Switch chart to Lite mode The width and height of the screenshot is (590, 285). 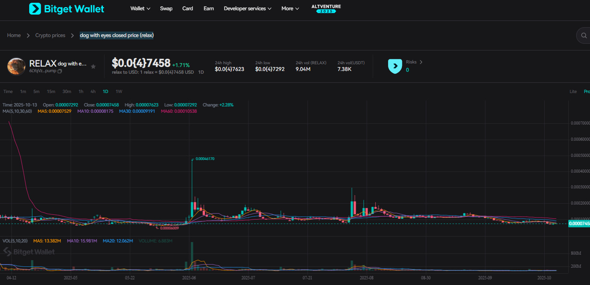573,91
